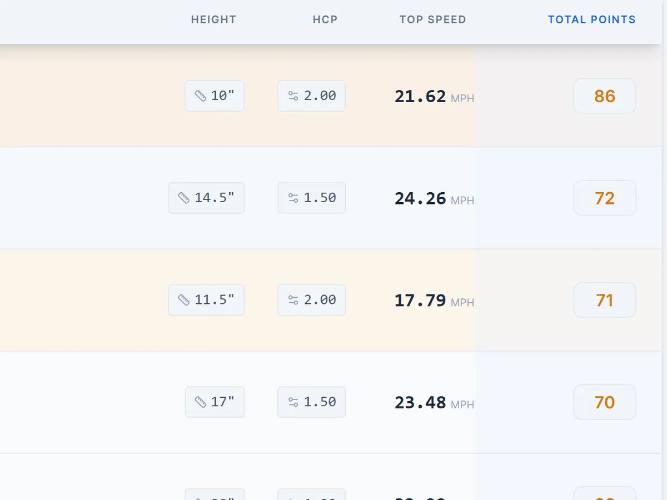The height and width of the screenshot is (500, 667).
Task: Select the 86 total points badge
Action: coord(605,96)
